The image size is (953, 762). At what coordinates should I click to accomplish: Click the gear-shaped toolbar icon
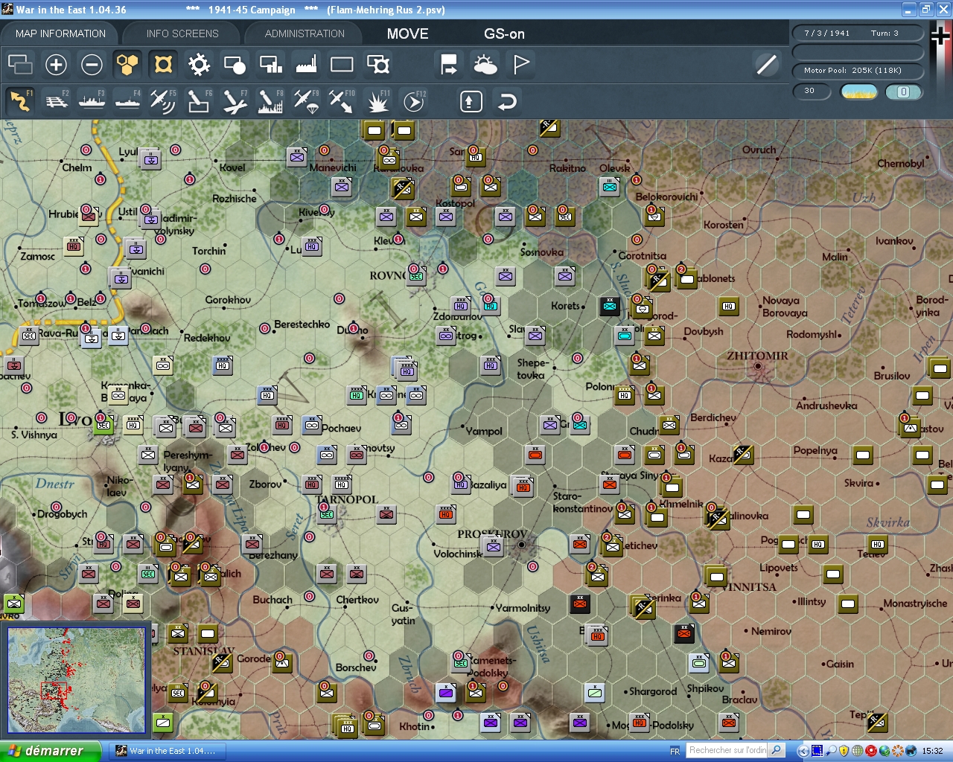(x=199, y=65)
